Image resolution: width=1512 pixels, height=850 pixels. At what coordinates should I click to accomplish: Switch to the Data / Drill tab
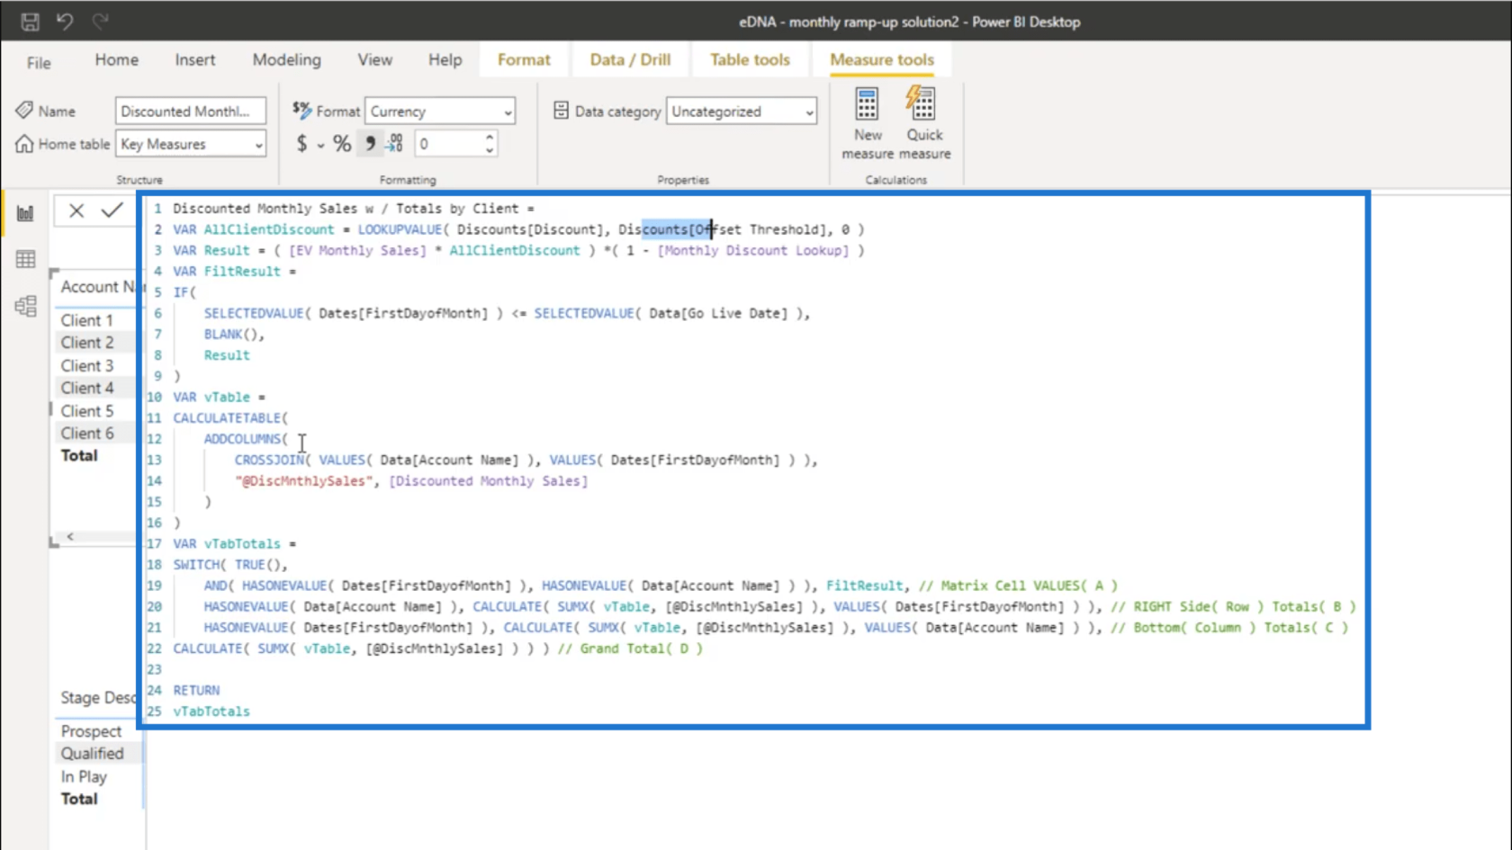630,59
